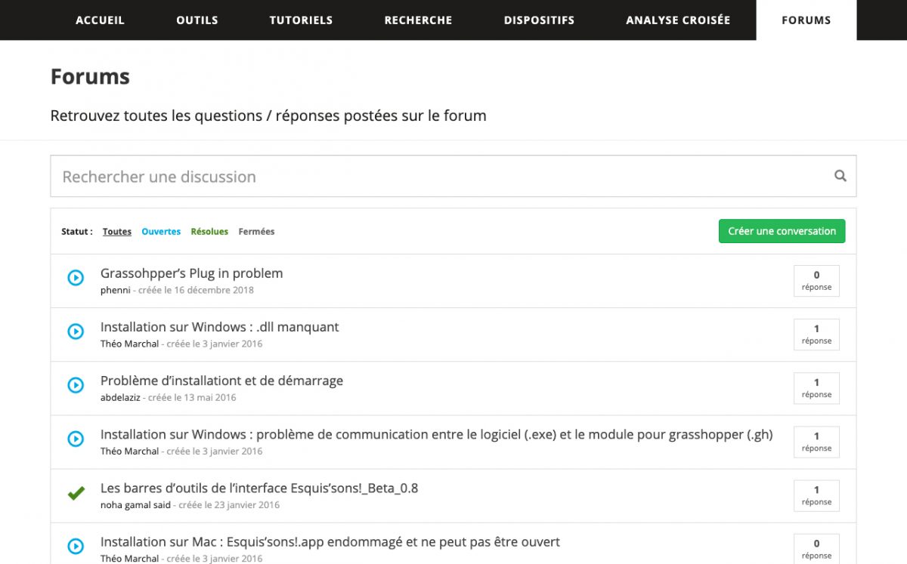This screenshot has height=564, width=907.
Task: Click the Rechercher une discussion field
Action: (x=438, y=177)
